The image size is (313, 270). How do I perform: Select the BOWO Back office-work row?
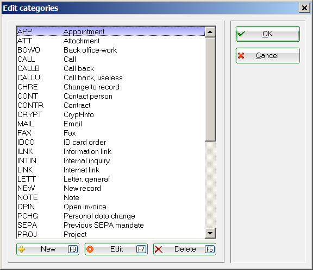111,50
